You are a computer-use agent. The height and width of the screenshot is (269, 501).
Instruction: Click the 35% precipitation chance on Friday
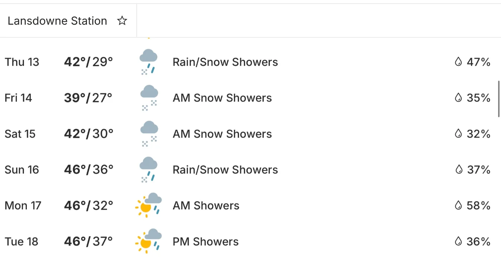[x=478, y=98]
